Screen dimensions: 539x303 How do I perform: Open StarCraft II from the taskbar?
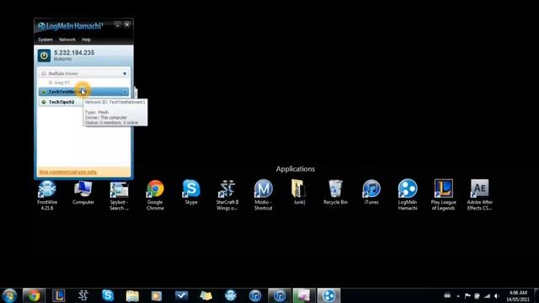[x=83, y=295]
